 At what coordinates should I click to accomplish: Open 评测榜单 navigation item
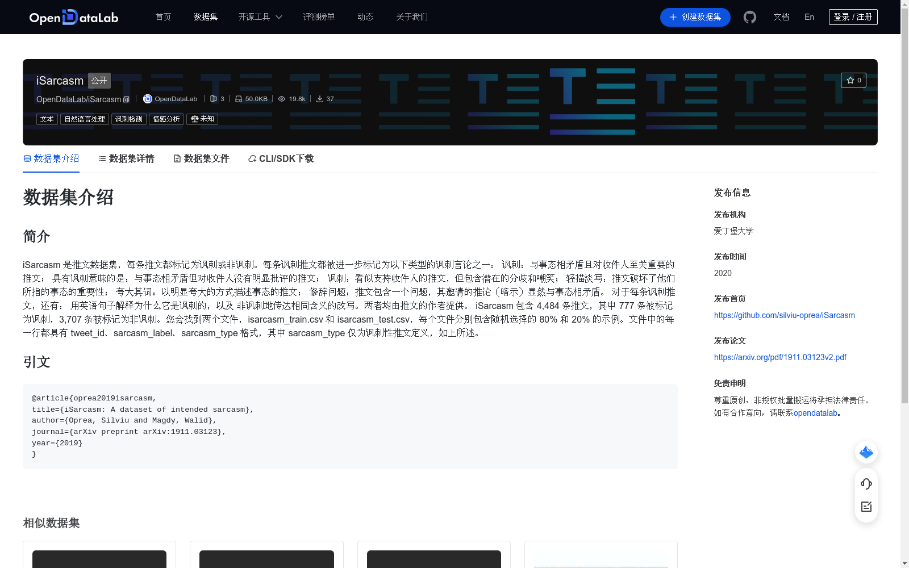319,17
